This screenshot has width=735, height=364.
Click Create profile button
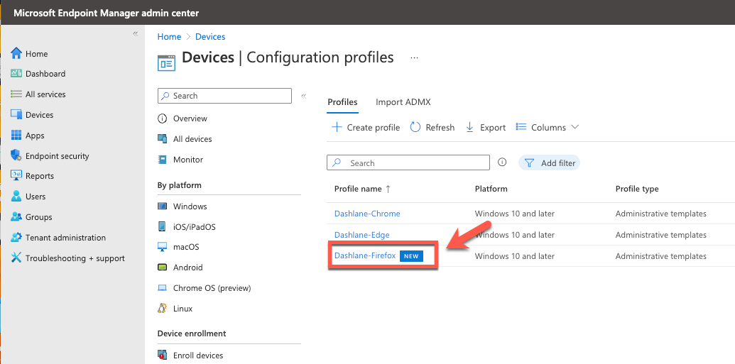pyautogui.click(x=366, y=128)
